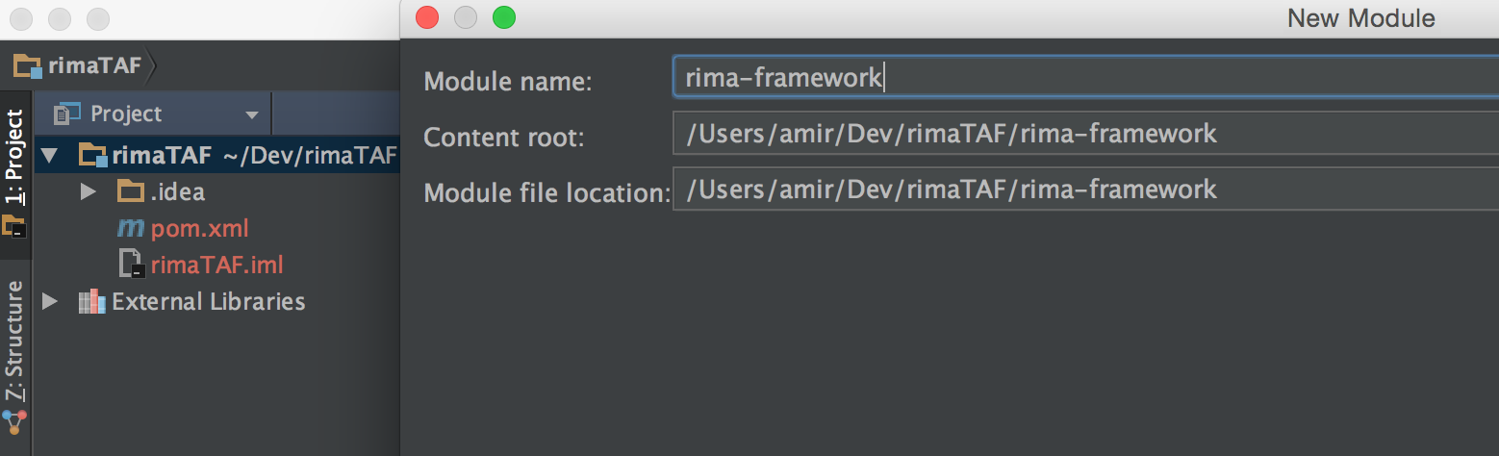Click the Module file location field
Viewport: 1499px width, 456px height.
tap(1078, 189)
